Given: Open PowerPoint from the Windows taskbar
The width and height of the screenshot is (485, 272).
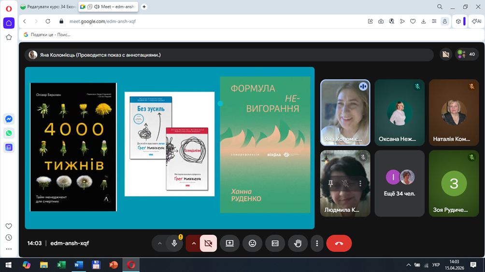Looking at the screenshot, I should point(114,265).
